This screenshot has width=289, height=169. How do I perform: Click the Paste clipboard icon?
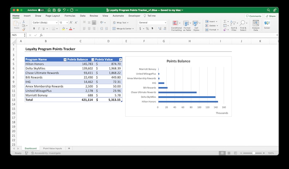pos(16,23)
